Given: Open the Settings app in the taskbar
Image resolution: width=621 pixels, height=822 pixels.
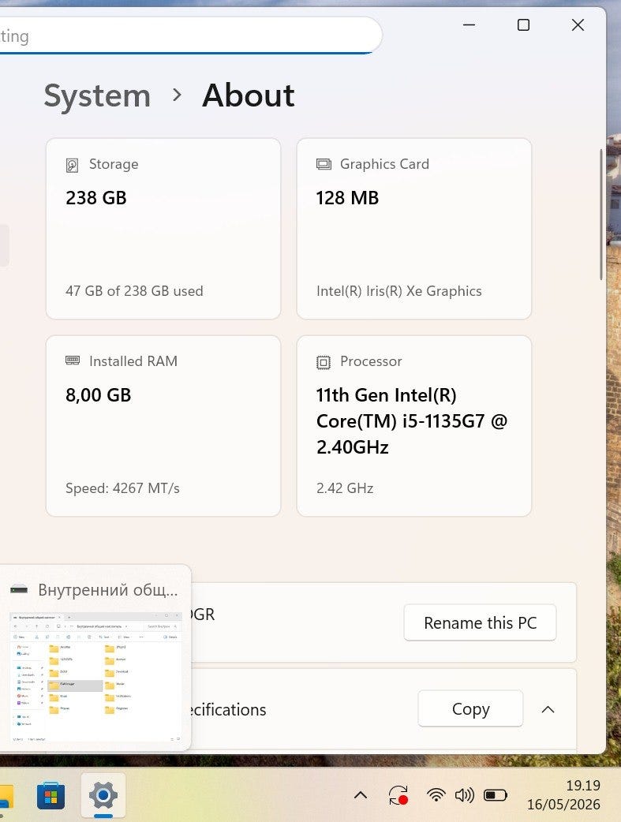Looking at the screenshot, I should (103, 796).
